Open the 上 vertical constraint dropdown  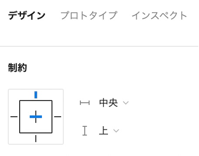(x=109, y=131)
